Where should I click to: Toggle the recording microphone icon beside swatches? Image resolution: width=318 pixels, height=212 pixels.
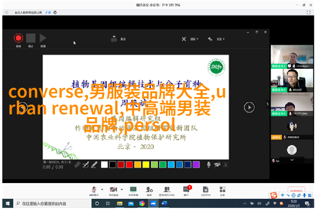coord(209,165)
